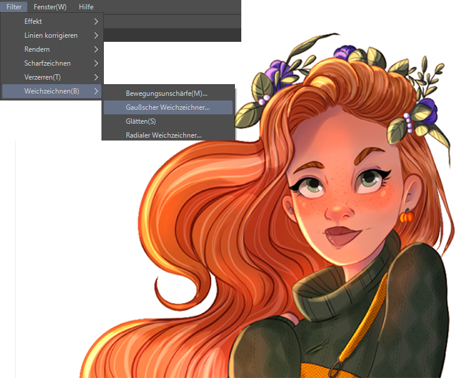This screenshot has height=378, width=464.
Task: Select the Linien korrigieren menu entry
Action: [x=51, y=35]
